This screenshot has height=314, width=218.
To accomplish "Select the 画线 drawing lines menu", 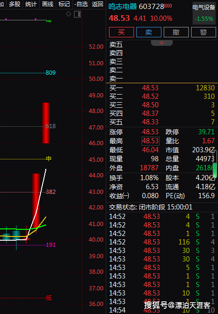I will 48,4.
